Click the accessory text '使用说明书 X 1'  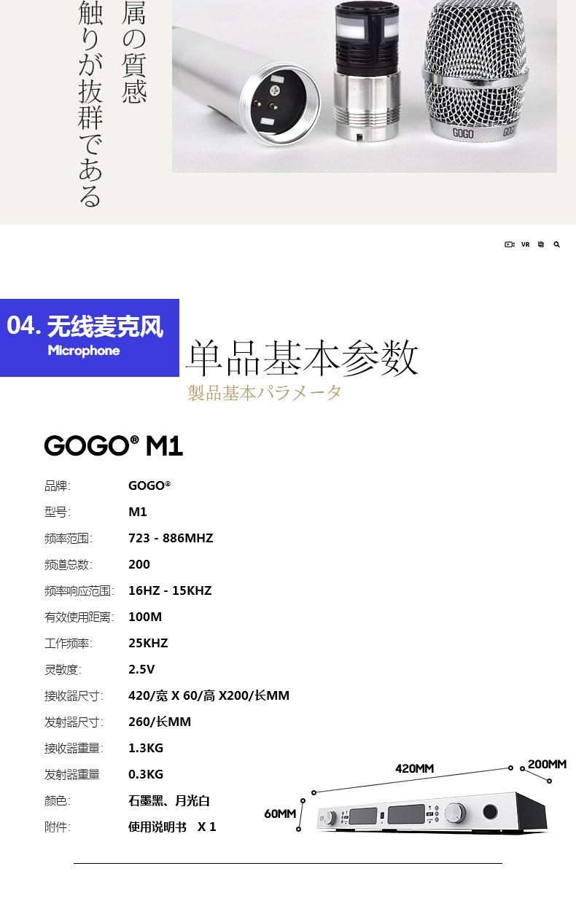172,827
